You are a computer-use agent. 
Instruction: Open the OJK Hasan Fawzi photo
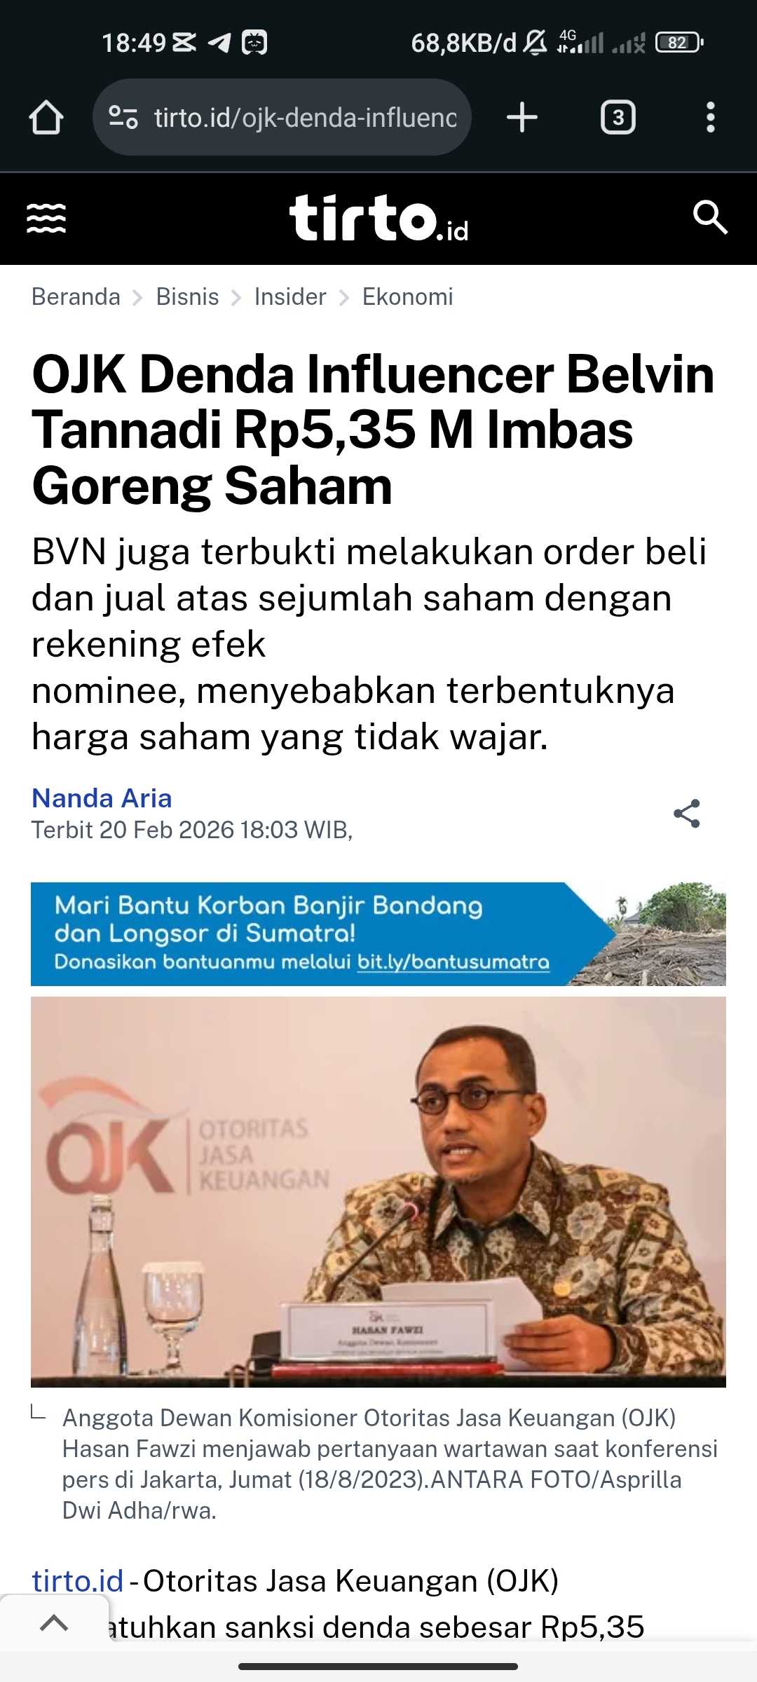point(378,1191)
